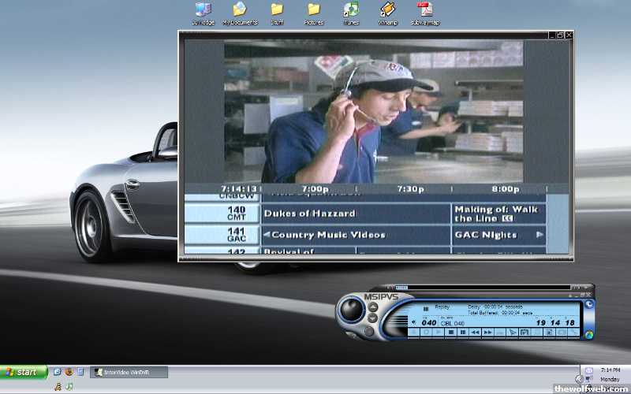Open the subwaymap PDF file icon

coord(425,9)
